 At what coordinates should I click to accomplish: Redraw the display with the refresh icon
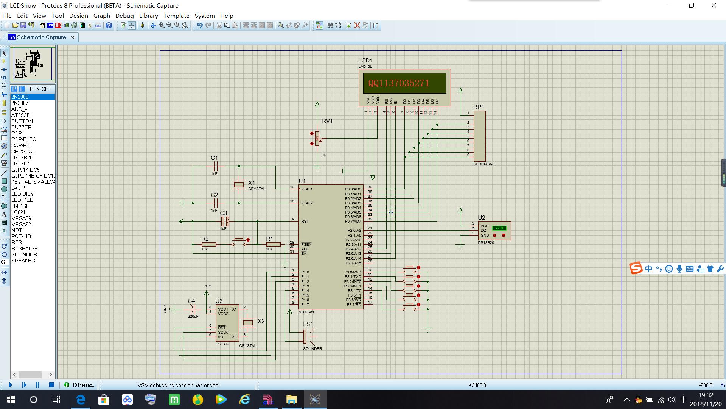click(x=123, y=26)
